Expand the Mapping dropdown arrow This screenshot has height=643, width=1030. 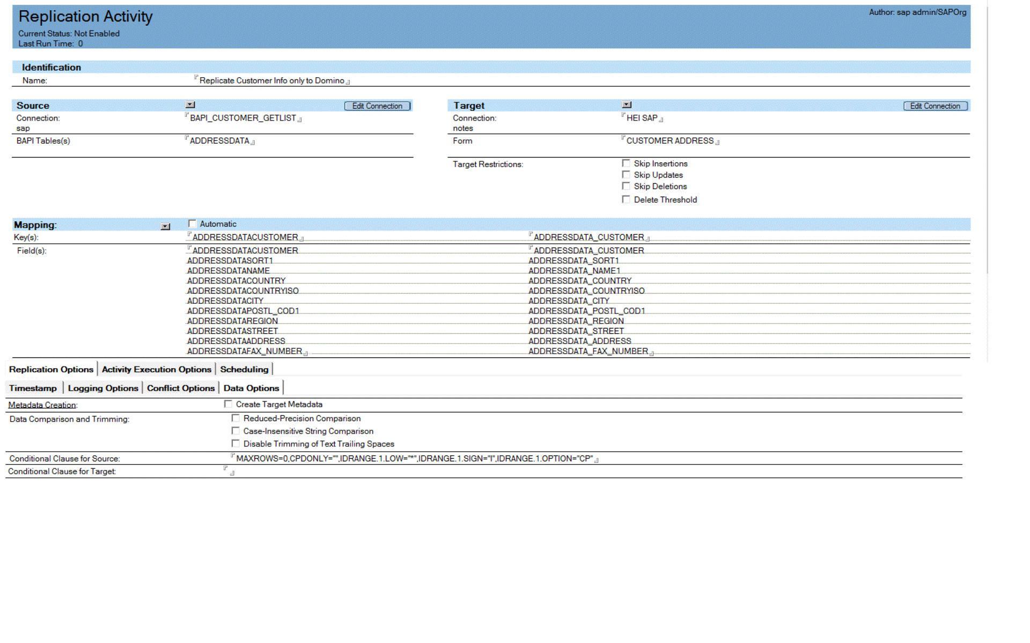coord(165,227)
